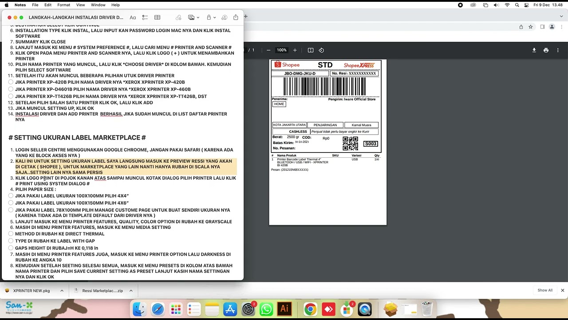The height and width of the screenshot is (320, 568).
Task: Click the Wi-Fi status icon in menu bar
Action: tap(507, 5)
